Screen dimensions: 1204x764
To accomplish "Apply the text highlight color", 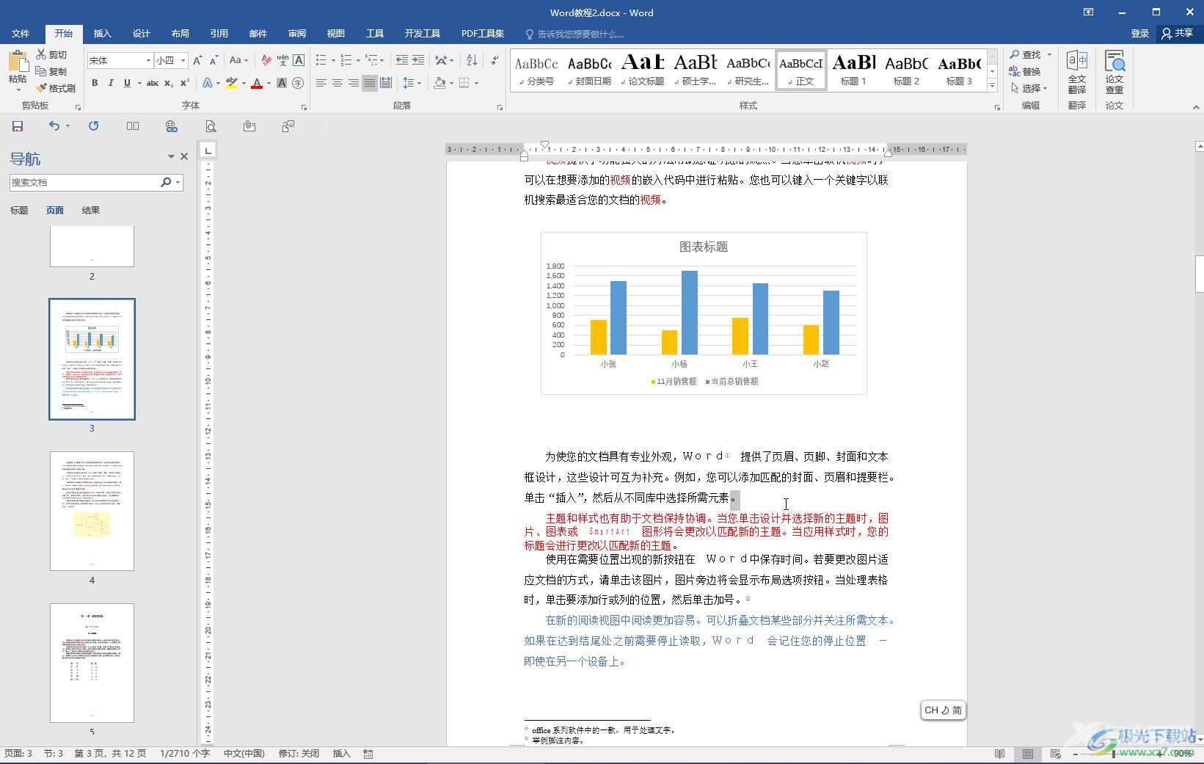I will pyautogui.click(x=232, y=83).
